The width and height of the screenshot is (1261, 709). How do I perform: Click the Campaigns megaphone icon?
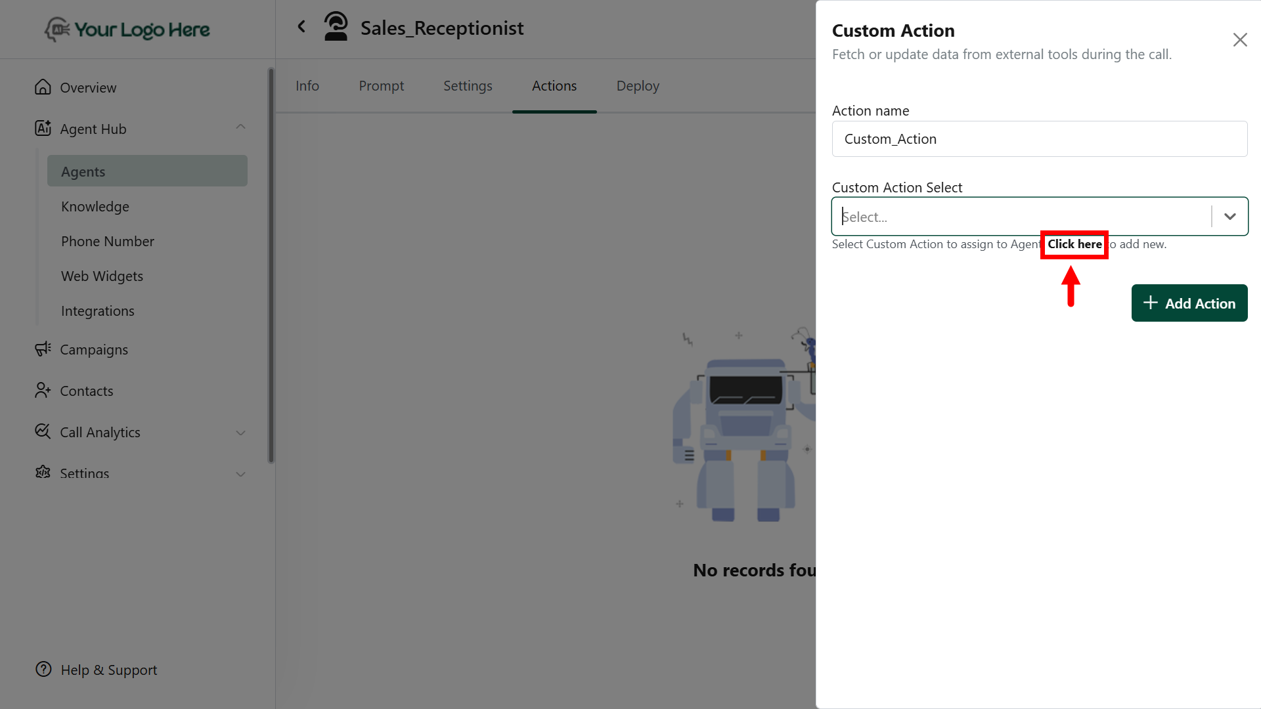43,349
